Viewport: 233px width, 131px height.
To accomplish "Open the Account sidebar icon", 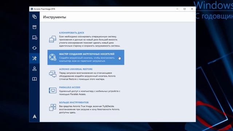I will point(35,68).
